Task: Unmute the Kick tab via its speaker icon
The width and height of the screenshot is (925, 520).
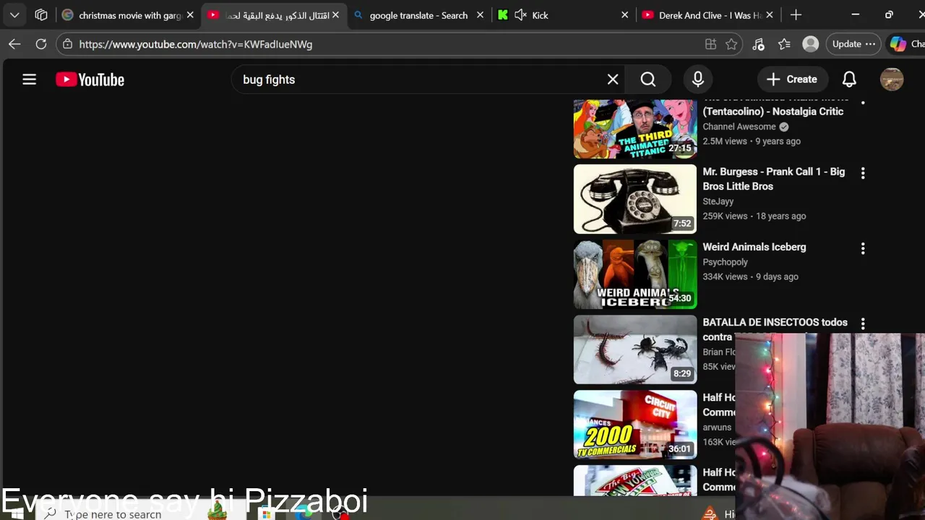Action: pos(520,15)
